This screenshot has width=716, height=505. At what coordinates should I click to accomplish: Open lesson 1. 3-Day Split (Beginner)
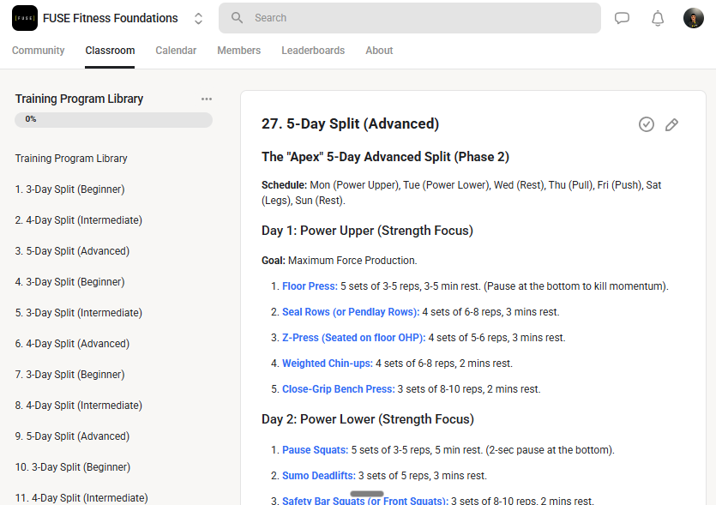click(x=69, y=189)
